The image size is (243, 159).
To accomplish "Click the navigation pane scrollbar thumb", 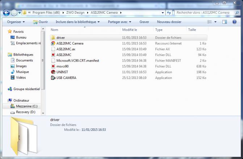I will point(43,60).
